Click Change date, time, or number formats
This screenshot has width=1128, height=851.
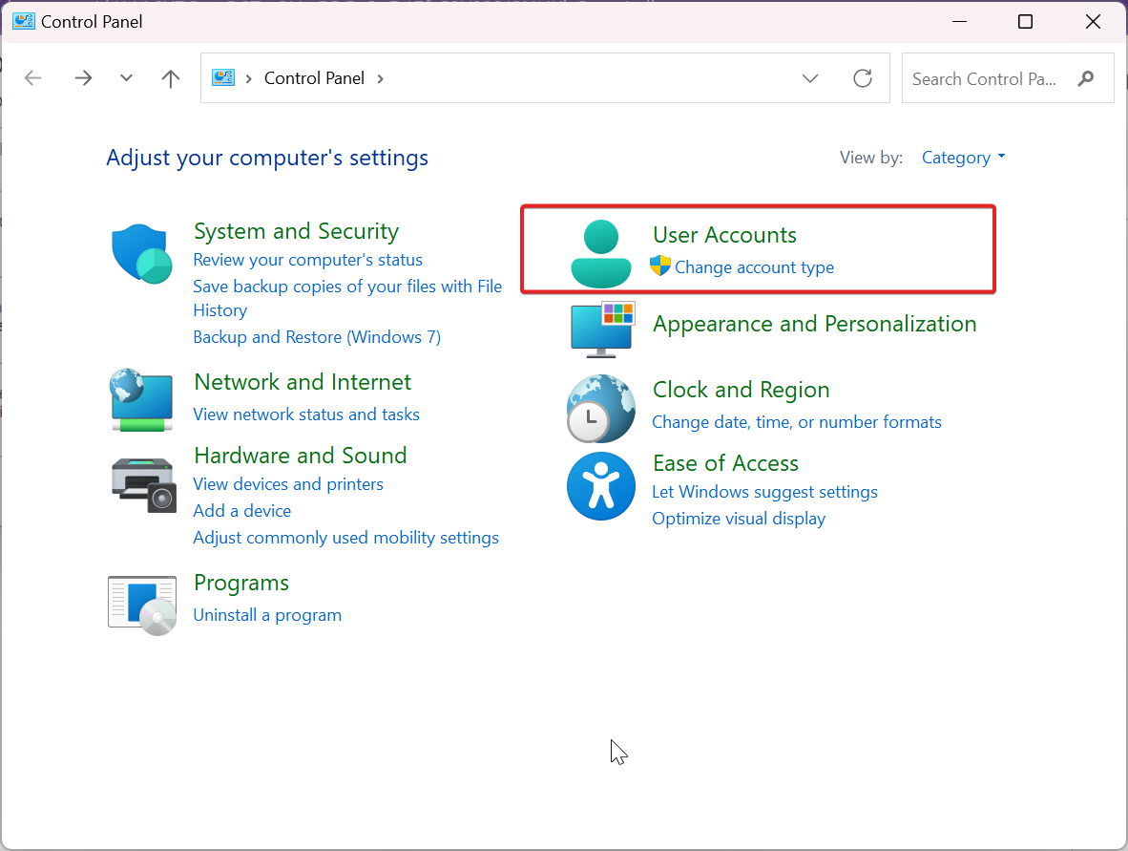coord(796,422)
